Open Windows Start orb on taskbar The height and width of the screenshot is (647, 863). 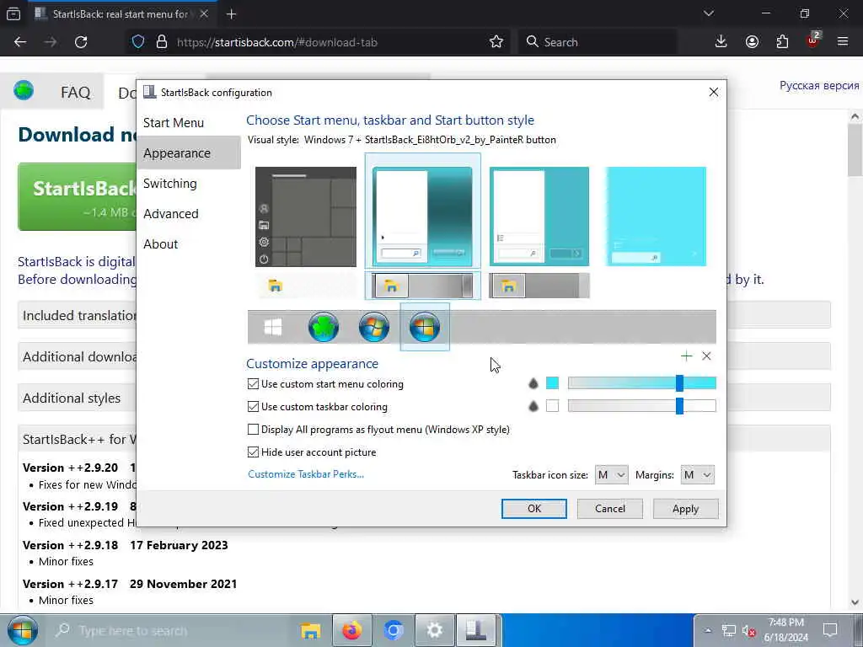(x=22, y=630)
